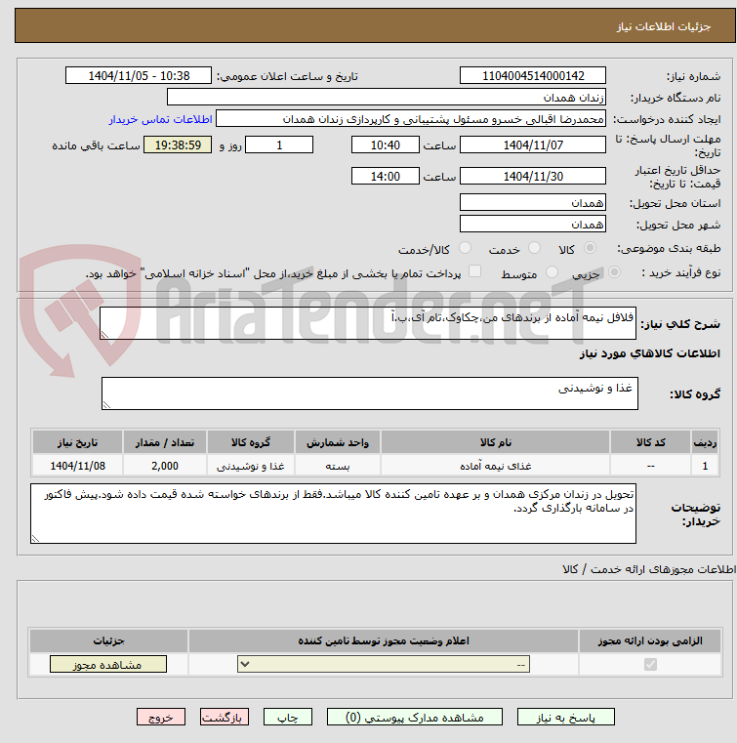Screen dimensions: 737x743
Task: Click the need date cell 1404/11/08
Action: click(78, 466)
